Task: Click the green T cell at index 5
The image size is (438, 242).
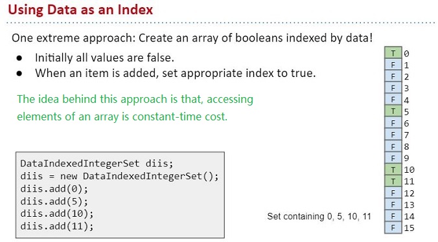Action: [393, 111]
